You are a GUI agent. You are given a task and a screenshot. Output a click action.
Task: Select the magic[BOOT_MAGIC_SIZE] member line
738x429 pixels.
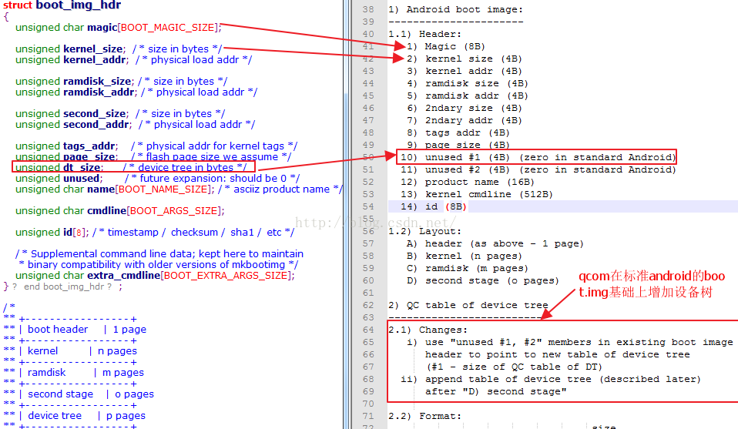click(118, 27)
